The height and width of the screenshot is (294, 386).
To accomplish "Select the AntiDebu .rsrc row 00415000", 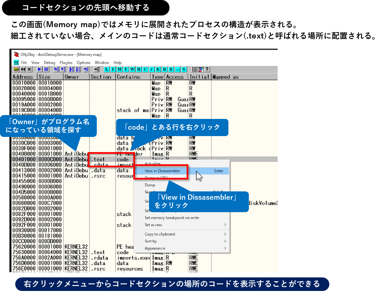I will pos(145,176).
